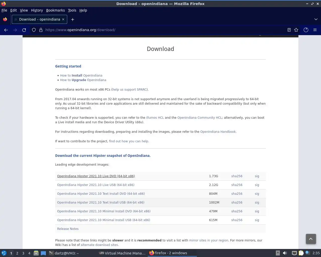This screenshot has height=257, width=321.
Task: Open alternate download sites link
Action: click(99, 245)
